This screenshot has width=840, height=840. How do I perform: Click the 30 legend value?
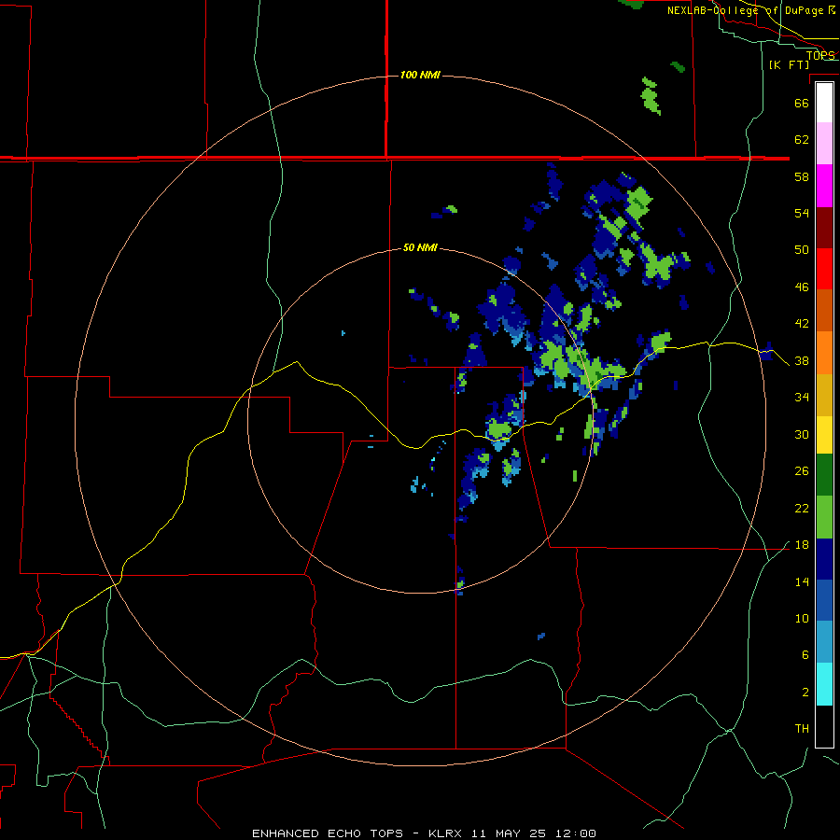[x=802, y=434]
